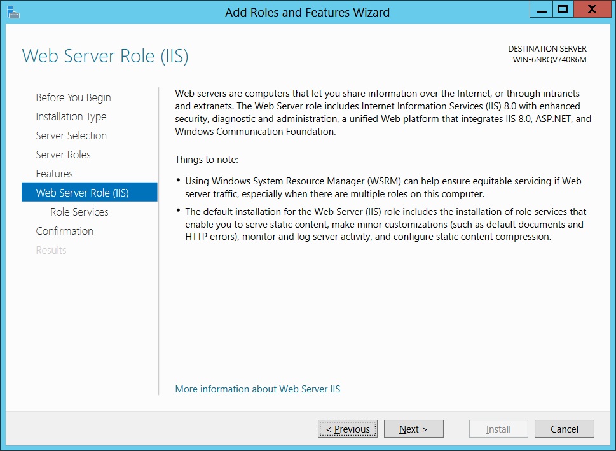This screenshot has width=616, height=451.
Task: Cancel the wizard
Action: pyautogui.click(x=564, y=429)
